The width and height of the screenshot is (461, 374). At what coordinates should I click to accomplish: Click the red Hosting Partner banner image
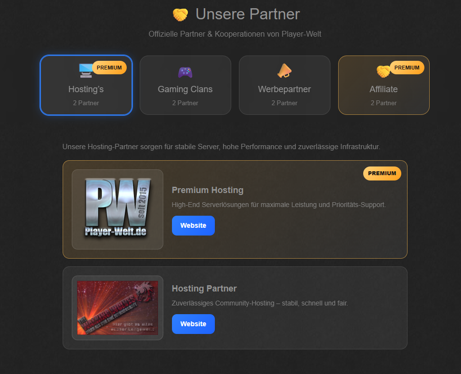click(118, 308)
